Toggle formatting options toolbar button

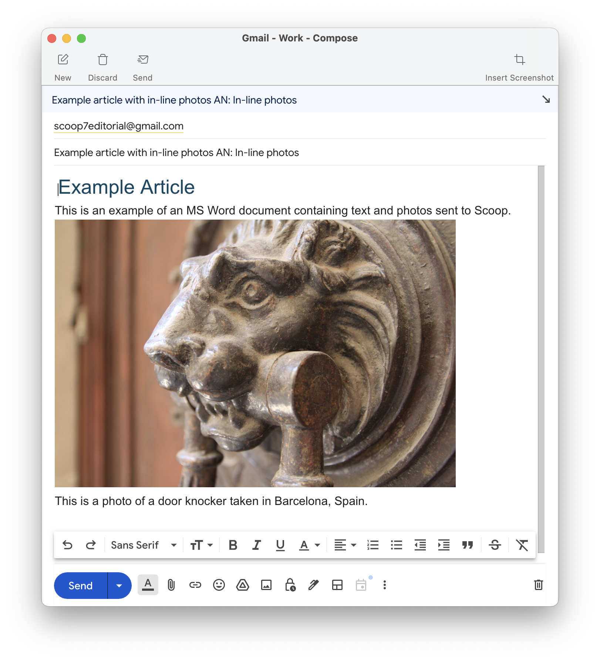coord(148,585)
